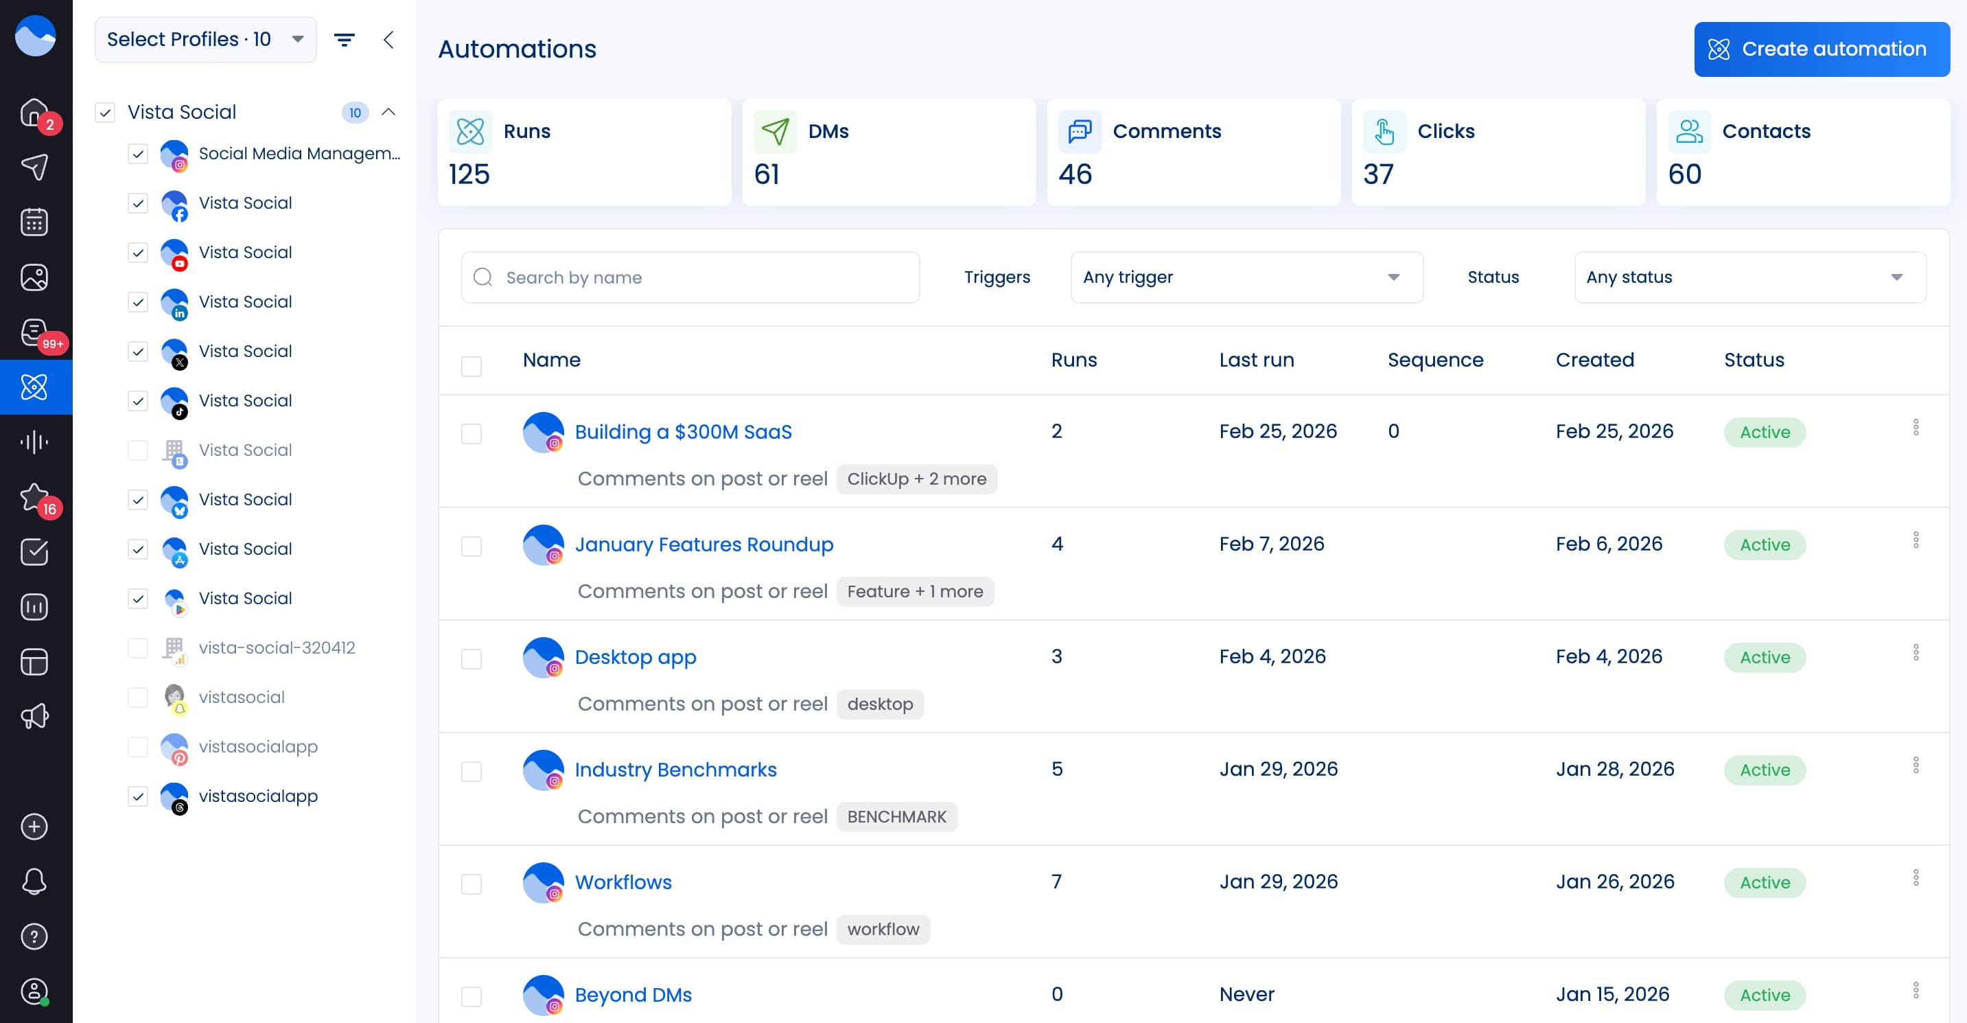Collapse the Vista Social profile group
This screenshot has height=1023, width=1967.
[389, 111]
